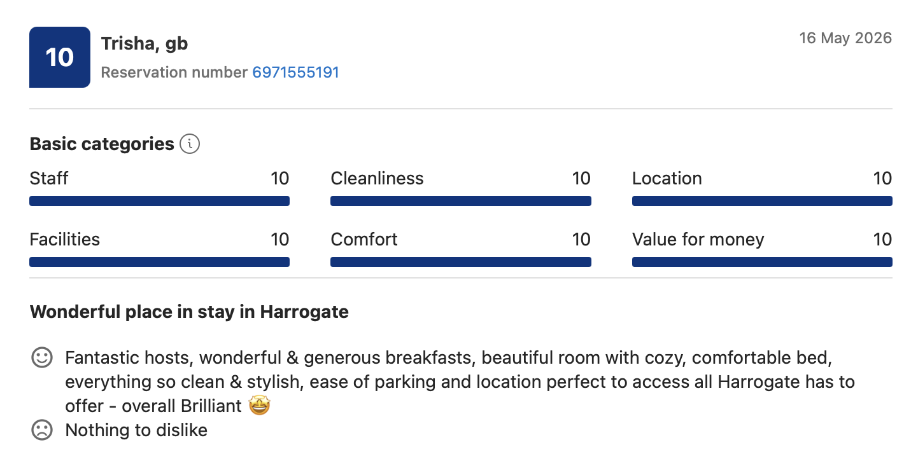Click the star-struck emoji after Brilliant
This screenshot has height=454, width=918.
click(259, 406)
